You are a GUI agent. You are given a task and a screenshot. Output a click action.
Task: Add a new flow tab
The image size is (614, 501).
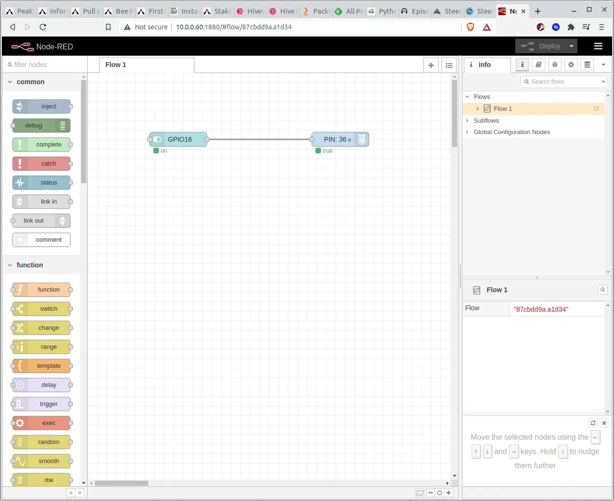click(431, 65)
